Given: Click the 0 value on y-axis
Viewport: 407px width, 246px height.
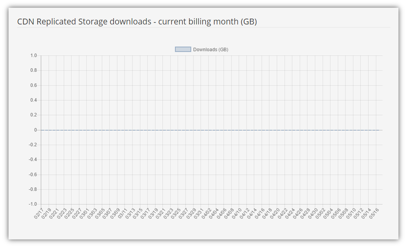Looking at the screenshot, I should 35,130.
